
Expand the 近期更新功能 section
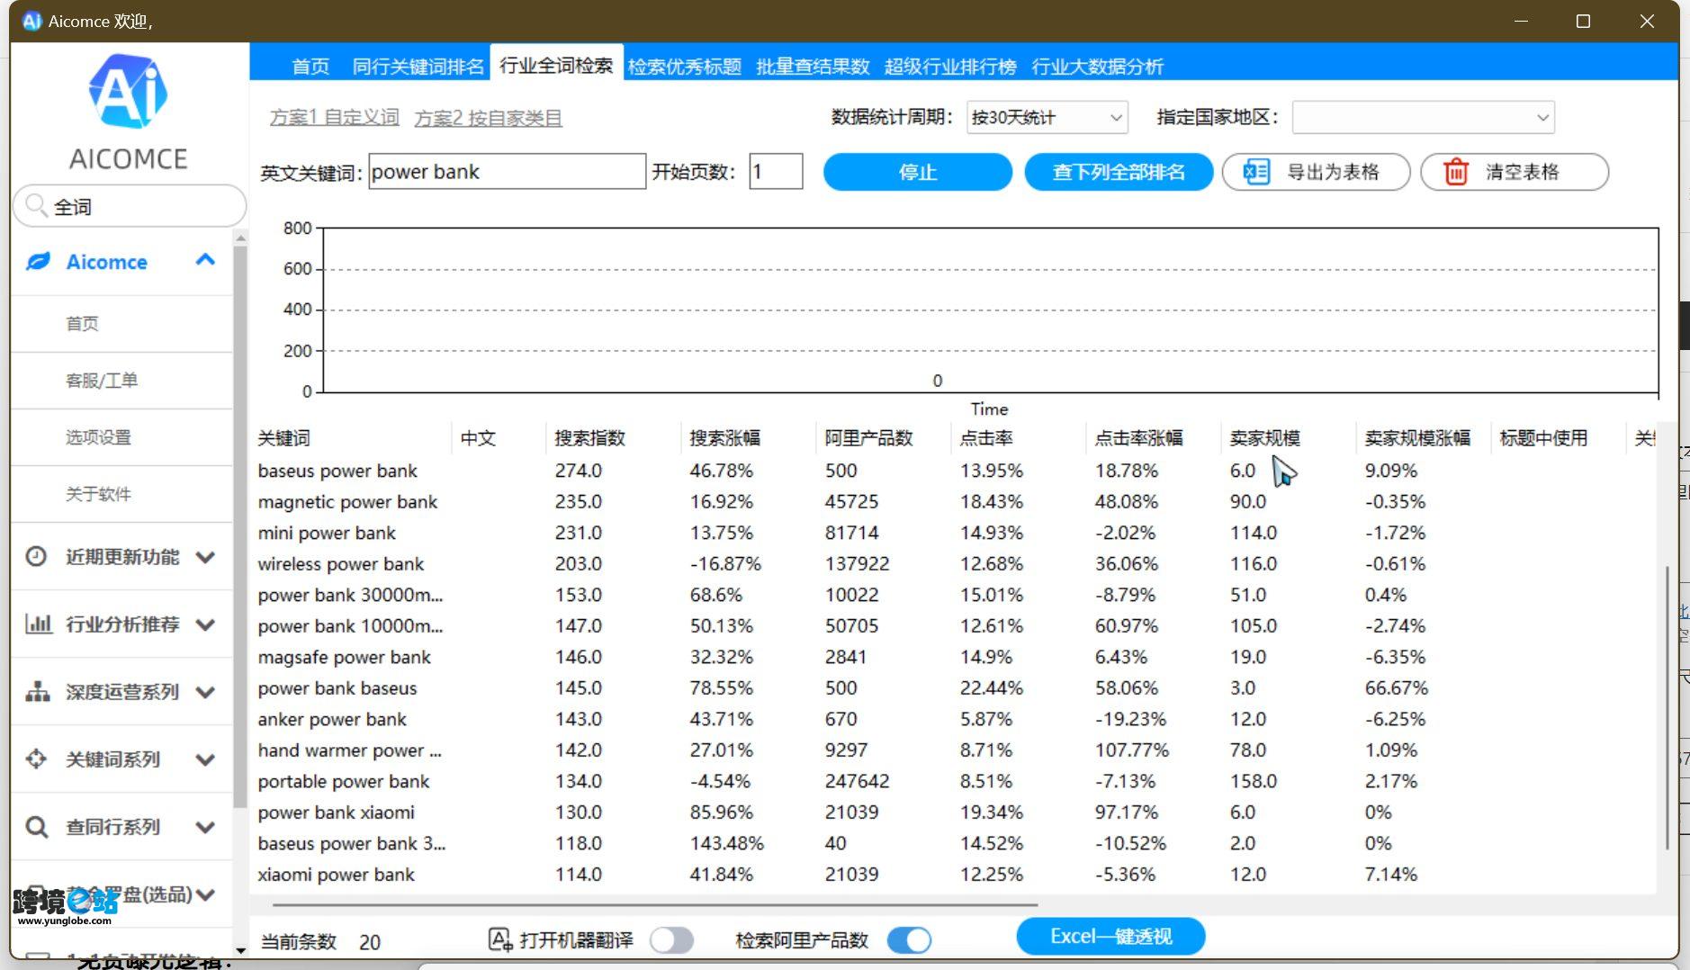tap(205, 557)
